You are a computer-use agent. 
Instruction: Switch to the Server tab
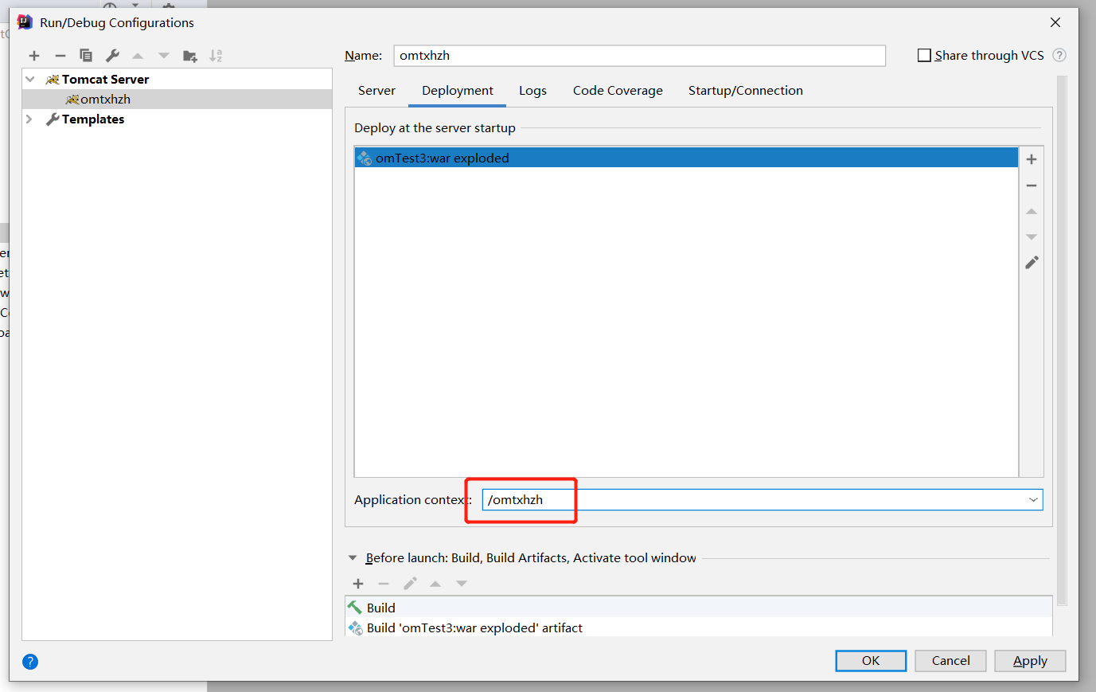coord(376,91)
